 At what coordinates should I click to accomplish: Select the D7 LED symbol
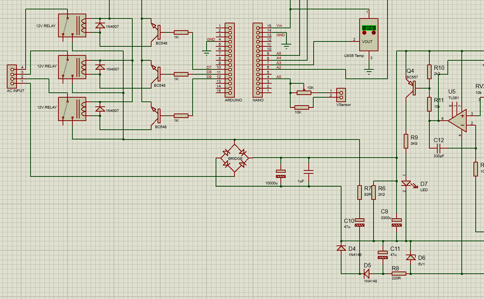[407, 184]
